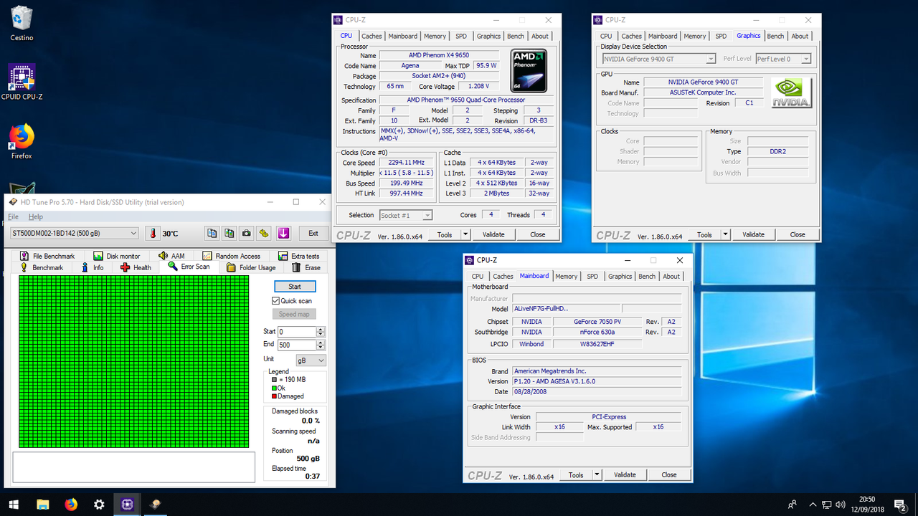Viewport: 918px width, 516px height.
Task: Click network tray icon
Action: [x=827, y=505]
